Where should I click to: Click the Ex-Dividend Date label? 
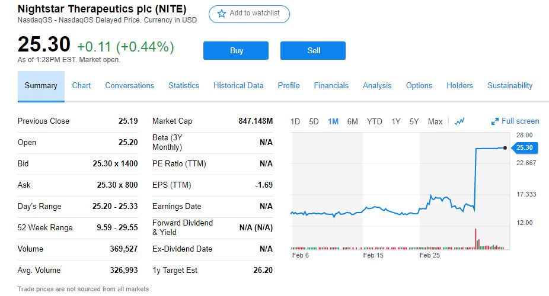[183, 249]
